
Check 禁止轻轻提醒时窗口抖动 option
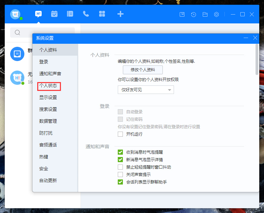click(120, 167)
